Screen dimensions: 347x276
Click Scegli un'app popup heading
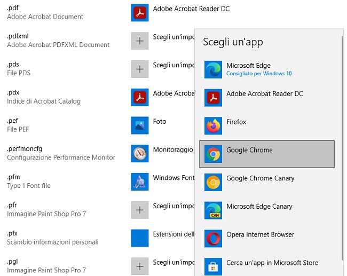(x=233, y=42)
